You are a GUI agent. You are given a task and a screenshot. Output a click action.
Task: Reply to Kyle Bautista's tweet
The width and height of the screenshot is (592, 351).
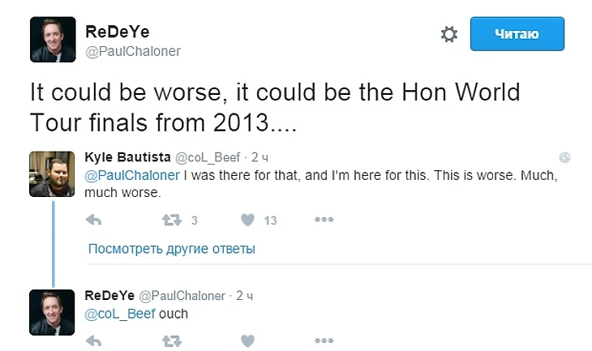[93, 220]
